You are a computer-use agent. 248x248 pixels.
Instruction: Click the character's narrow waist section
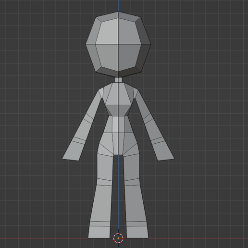[x=118, y=124]
